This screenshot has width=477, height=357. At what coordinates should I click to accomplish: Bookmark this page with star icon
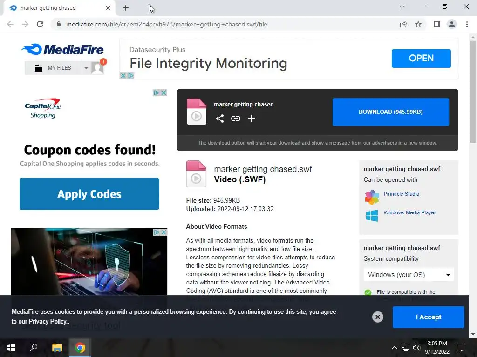[418, 24]
